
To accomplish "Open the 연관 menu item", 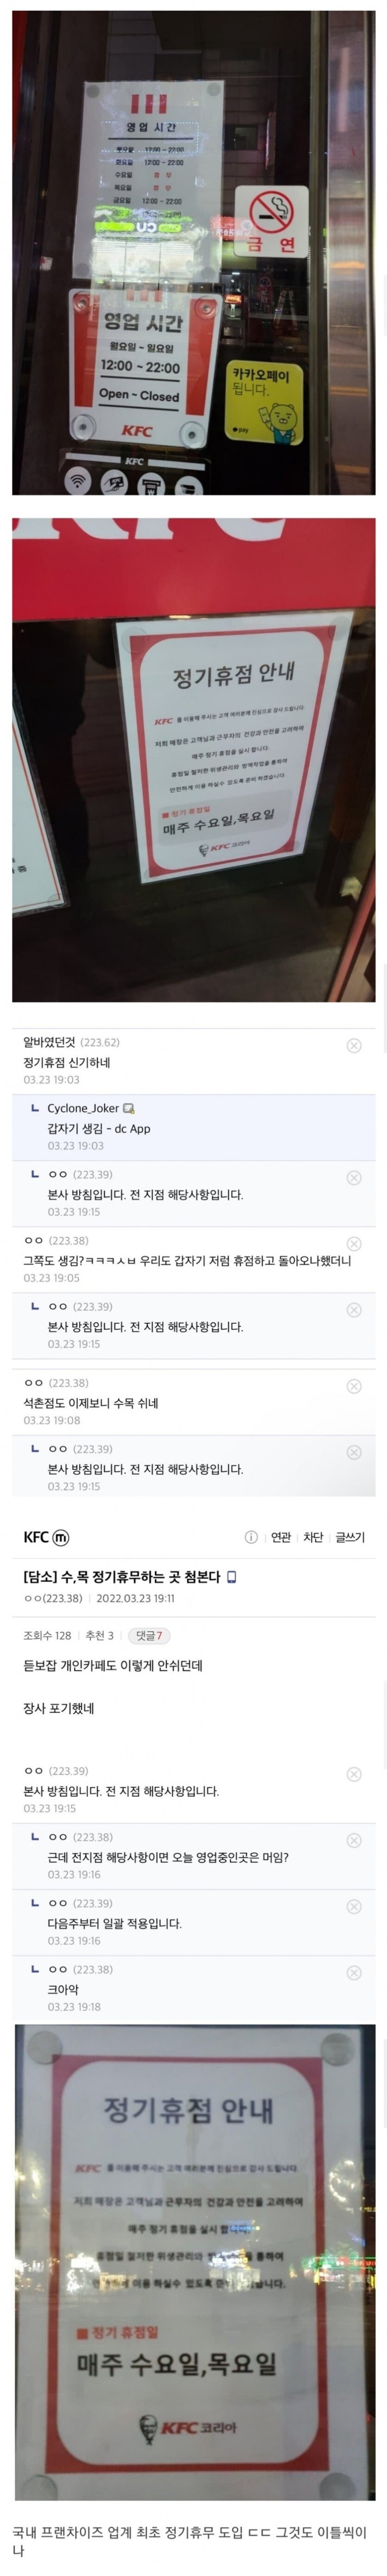I will [x=281, y=1537].
